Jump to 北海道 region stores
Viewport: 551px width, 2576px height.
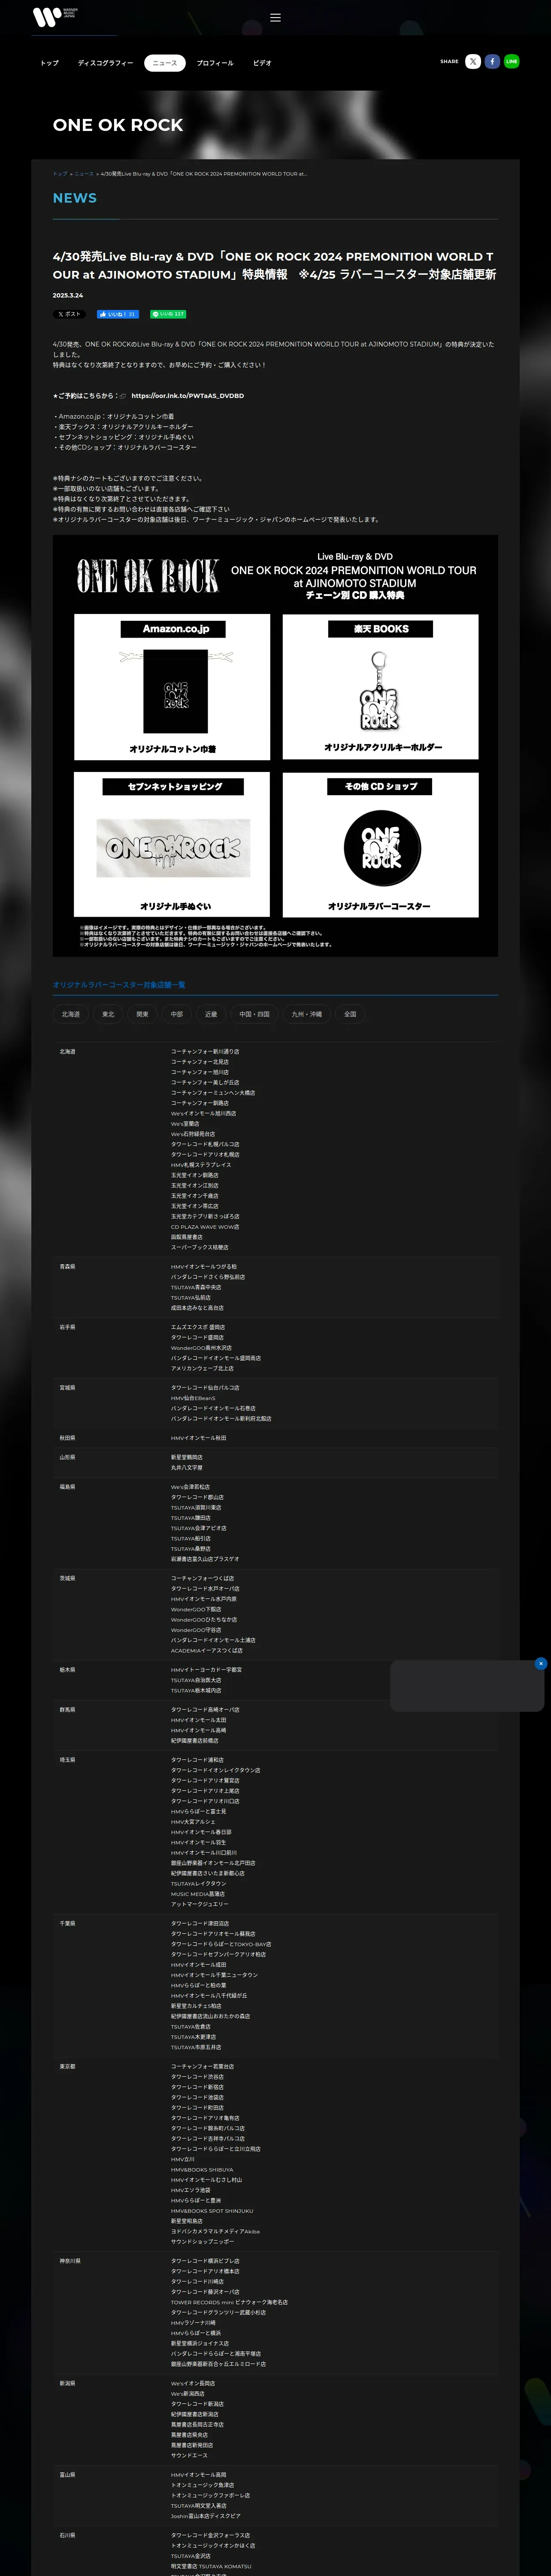[x=71, y=1014]
